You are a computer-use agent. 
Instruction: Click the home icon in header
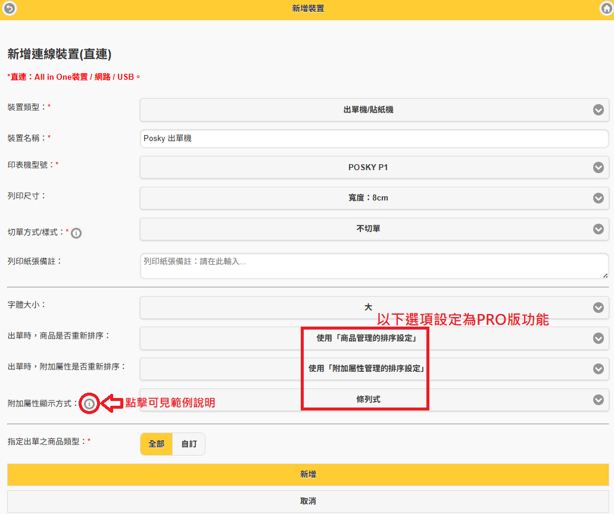point(605,8)
